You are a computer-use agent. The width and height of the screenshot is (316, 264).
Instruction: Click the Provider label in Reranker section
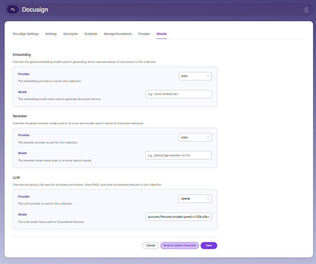point(24,135)
